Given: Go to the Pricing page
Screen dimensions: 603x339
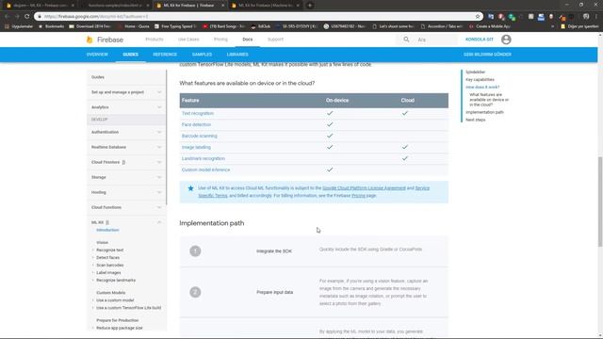Looking at the screenshot, I should 220,40.
